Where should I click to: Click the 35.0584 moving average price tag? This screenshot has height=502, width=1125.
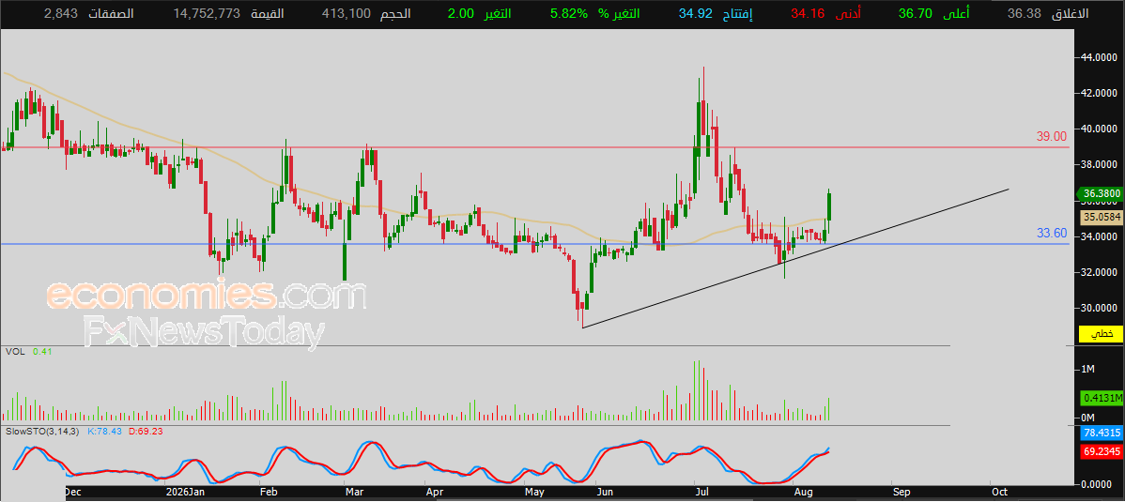pyautogui.click(x=1101, y=216)
